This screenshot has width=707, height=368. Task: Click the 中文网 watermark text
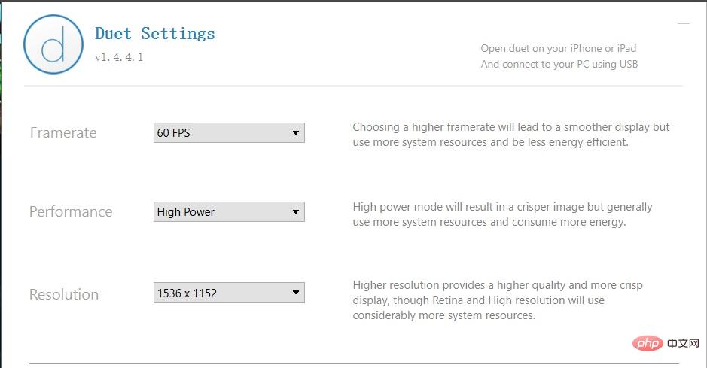683,344
